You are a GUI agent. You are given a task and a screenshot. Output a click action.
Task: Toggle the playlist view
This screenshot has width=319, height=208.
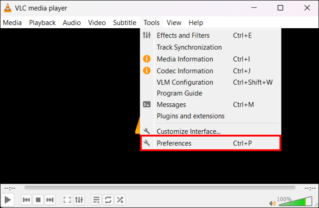coord(96,200)
